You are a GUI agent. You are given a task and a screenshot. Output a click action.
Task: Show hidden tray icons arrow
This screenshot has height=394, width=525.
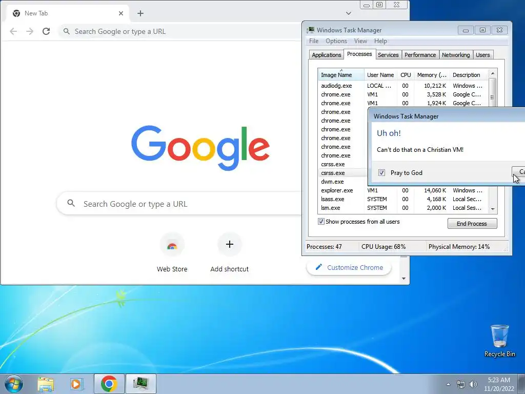pos(448,384)
